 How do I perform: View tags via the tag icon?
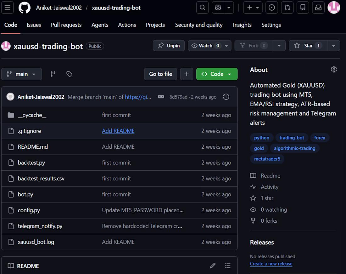(69, 74)
